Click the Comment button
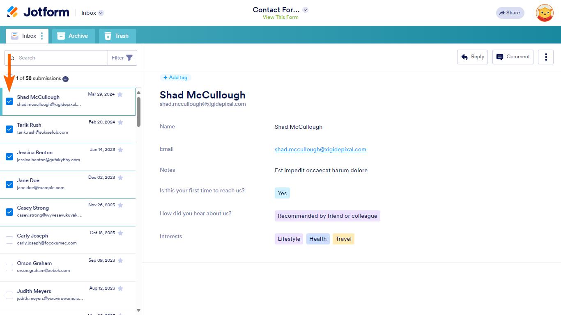The width and height of the screenshot is (561, 315). coord(513,57)
